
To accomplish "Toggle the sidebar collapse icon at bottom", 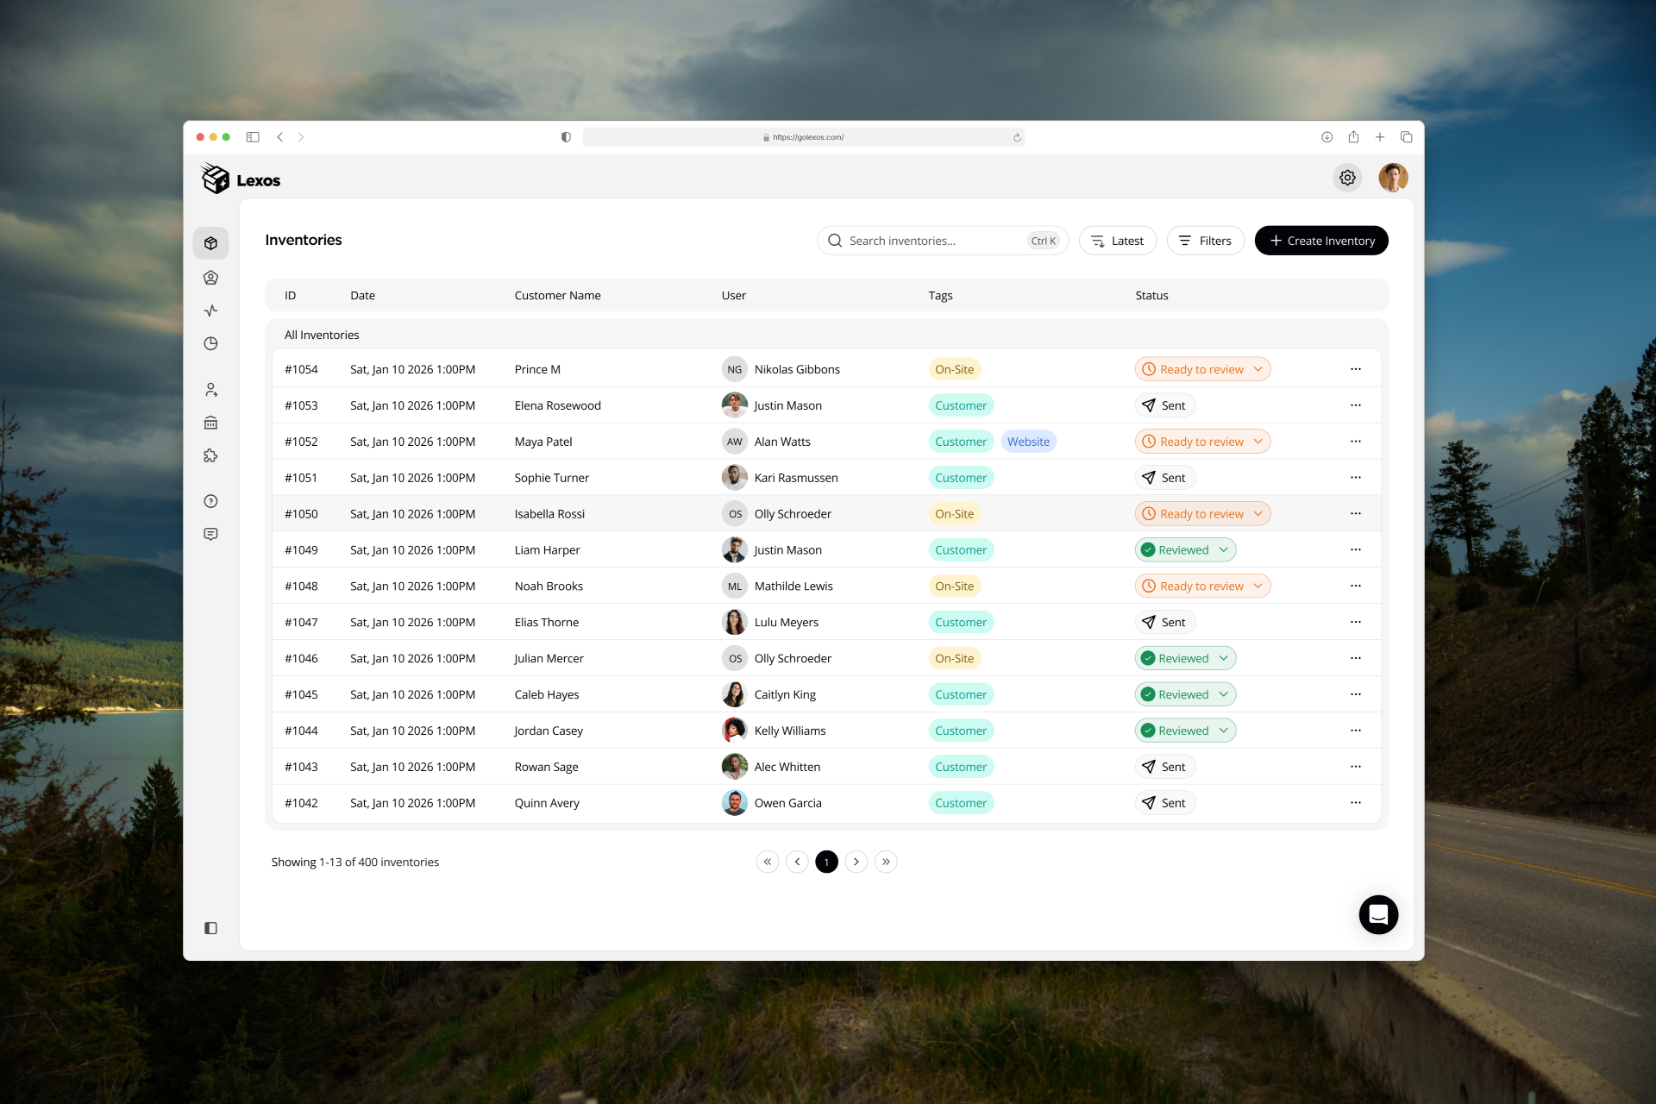I will click(210, 928).
